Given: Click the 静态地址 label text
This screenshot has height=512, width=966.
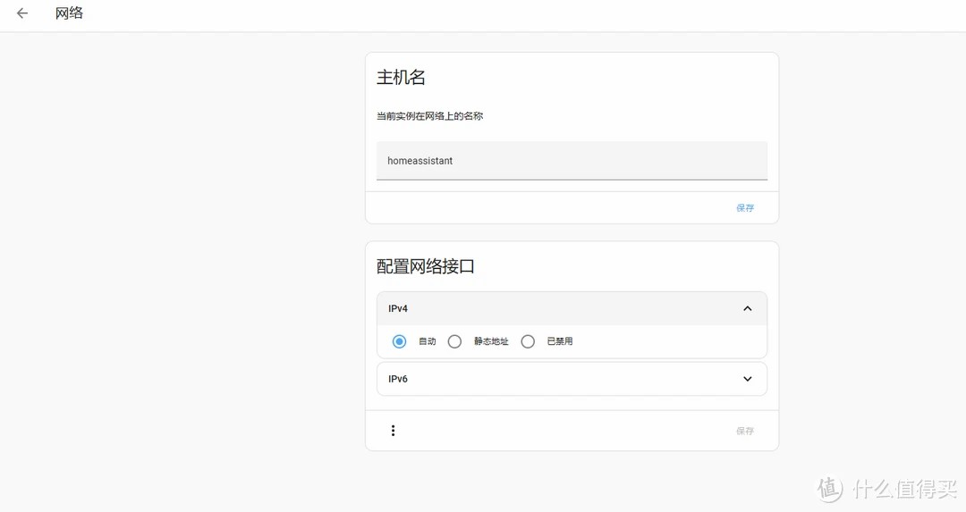Looking at the screenshot, I should click(491, 341).
